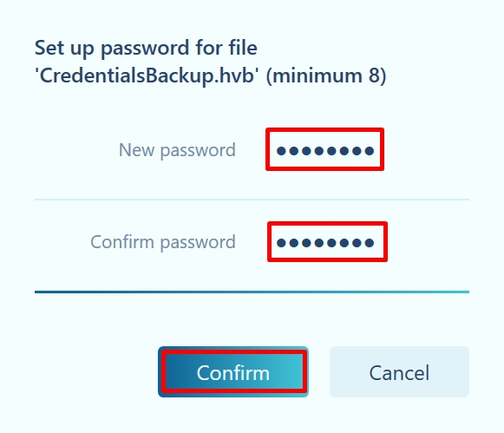Click the Confirm button
This screenshot has width=504, height=433.
(x=233, y=372)
